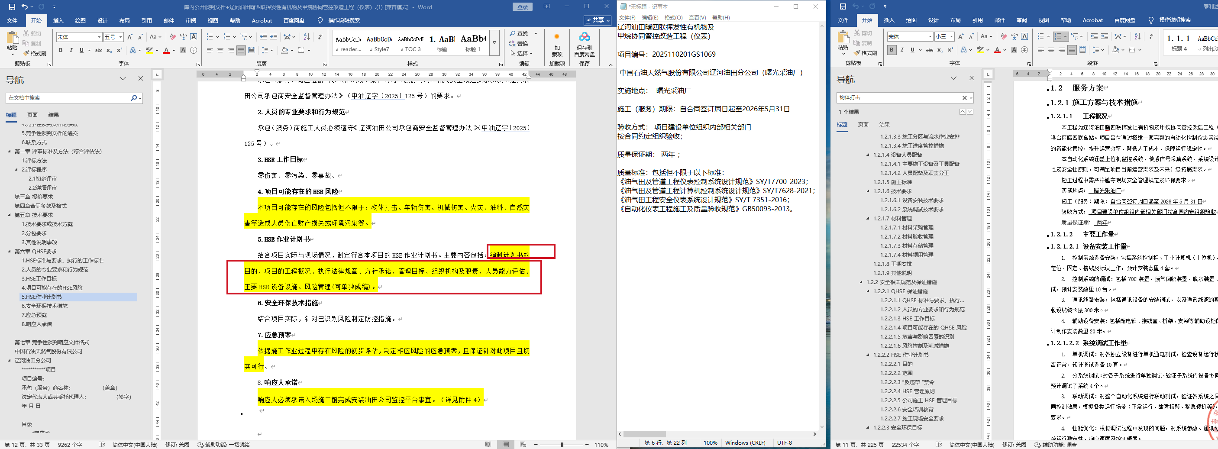Toggle character shading A in the left Word window
Screen dimensions: 1218x449
pos(183,51)
